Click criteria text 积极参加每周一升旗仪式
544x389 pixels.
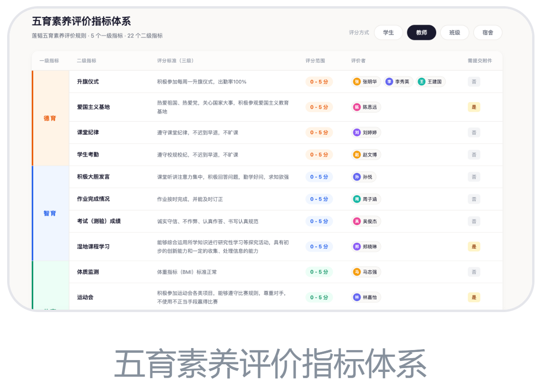click(185, 82)
